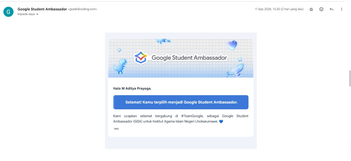
Task: Expand recipient details next to kepada saya
Action: coord(37,14)
